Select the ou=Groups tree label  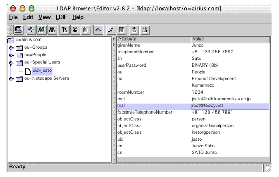coord(36,47)
